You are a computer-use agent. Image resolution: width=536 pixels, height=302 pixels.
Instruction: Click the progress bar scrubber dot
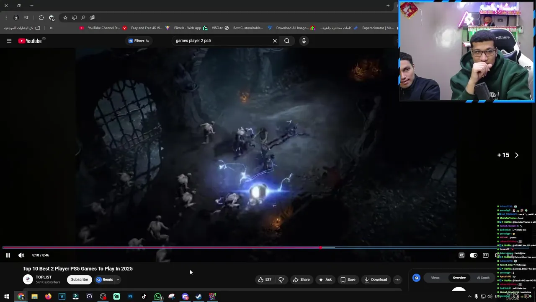[x=320, y=248]
